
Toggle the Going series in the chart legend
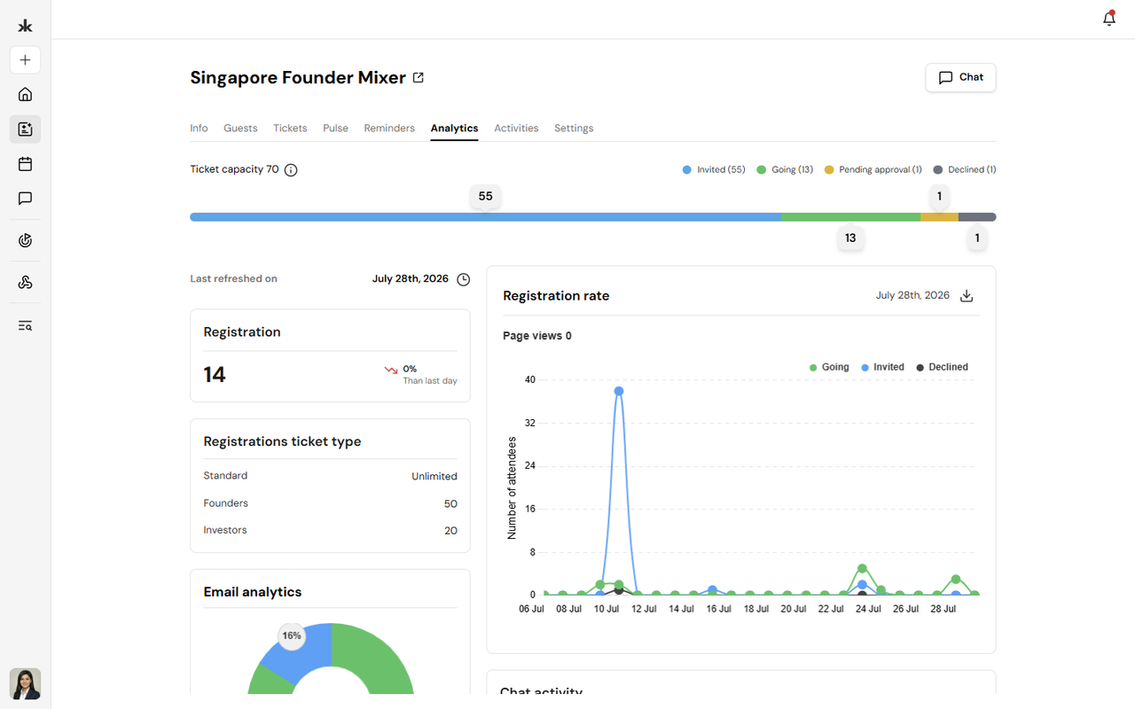pos(829,367)
